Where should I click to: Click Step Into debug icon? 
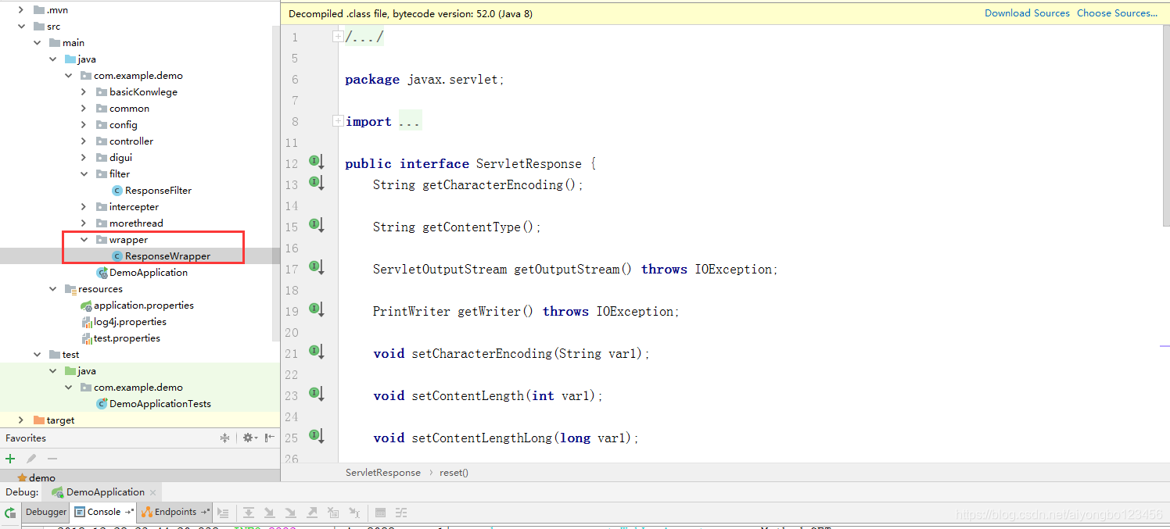click(x=270, y=513)
